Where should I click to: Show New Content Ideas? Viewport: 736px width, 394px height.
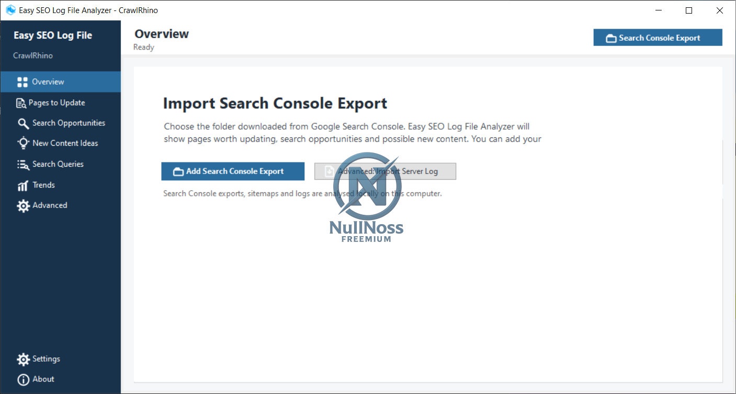click(x=60, y=143)
